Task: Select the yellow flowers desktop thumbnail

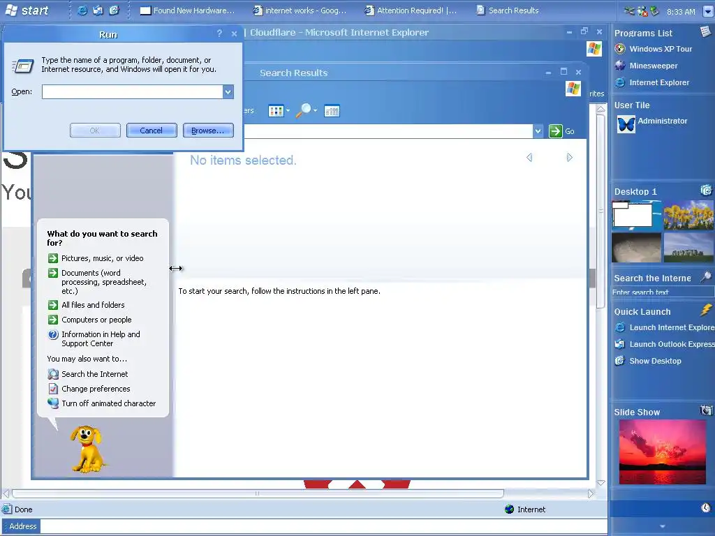Action: pyautogui.click(x=688, y=215)
